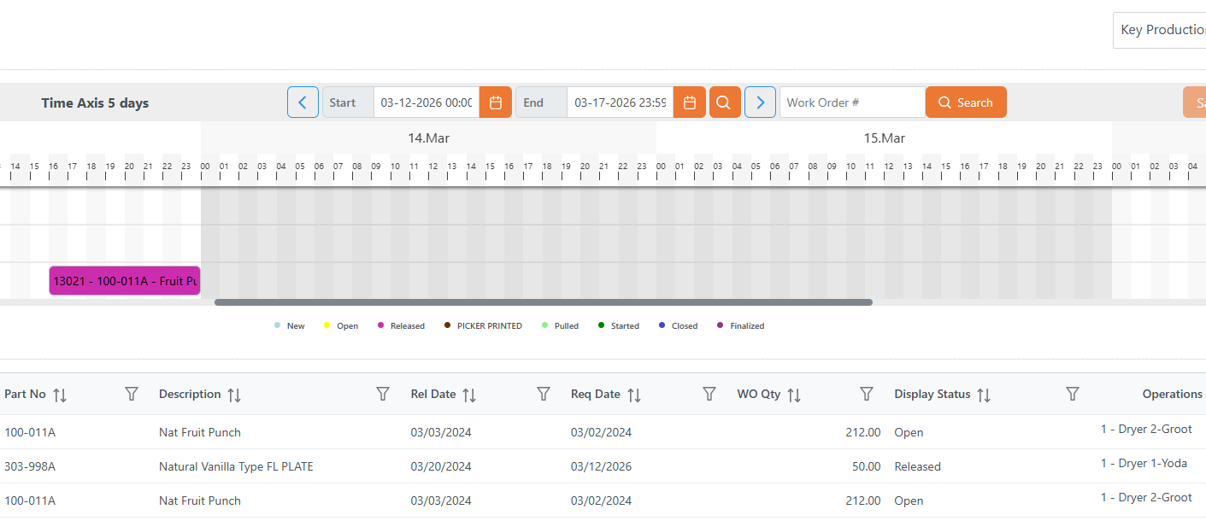Click the next time range arrow button
The image size is (1206, 521).
[x=760, y=102]
